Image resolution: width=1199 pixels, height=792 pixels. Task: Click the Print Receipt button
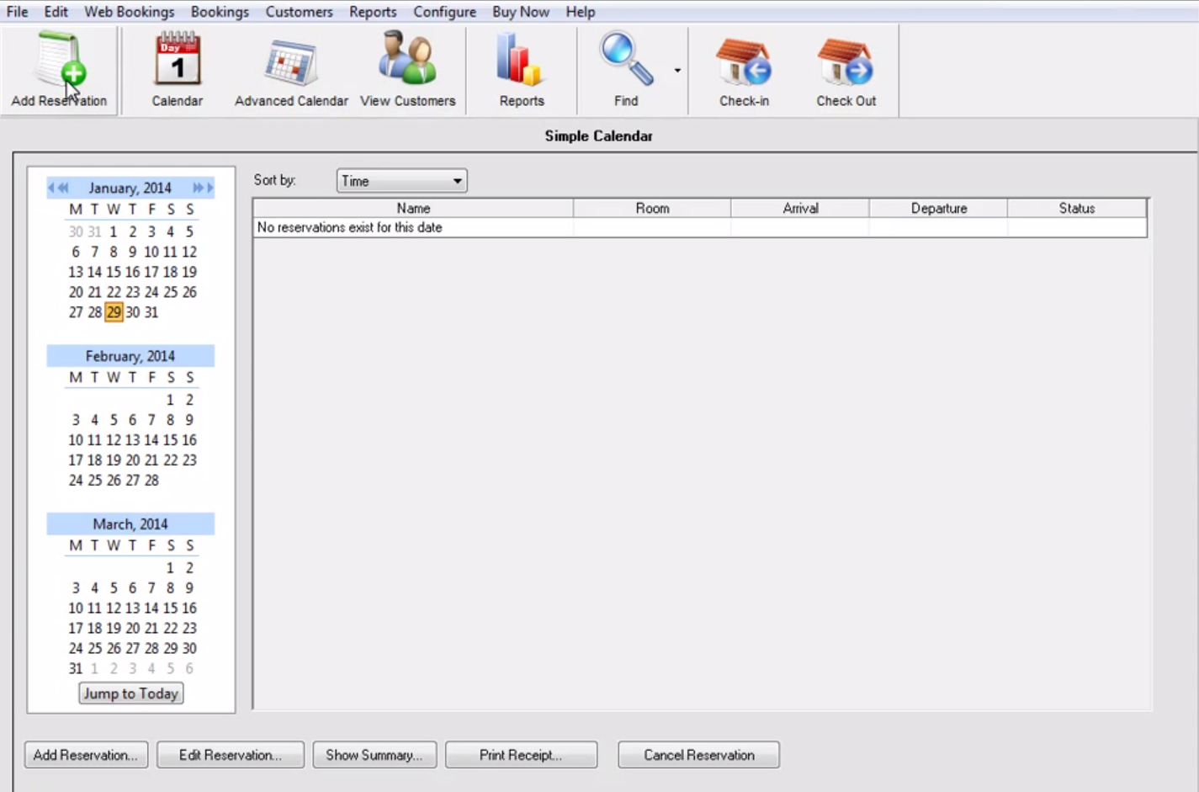(x=521, y=755)
